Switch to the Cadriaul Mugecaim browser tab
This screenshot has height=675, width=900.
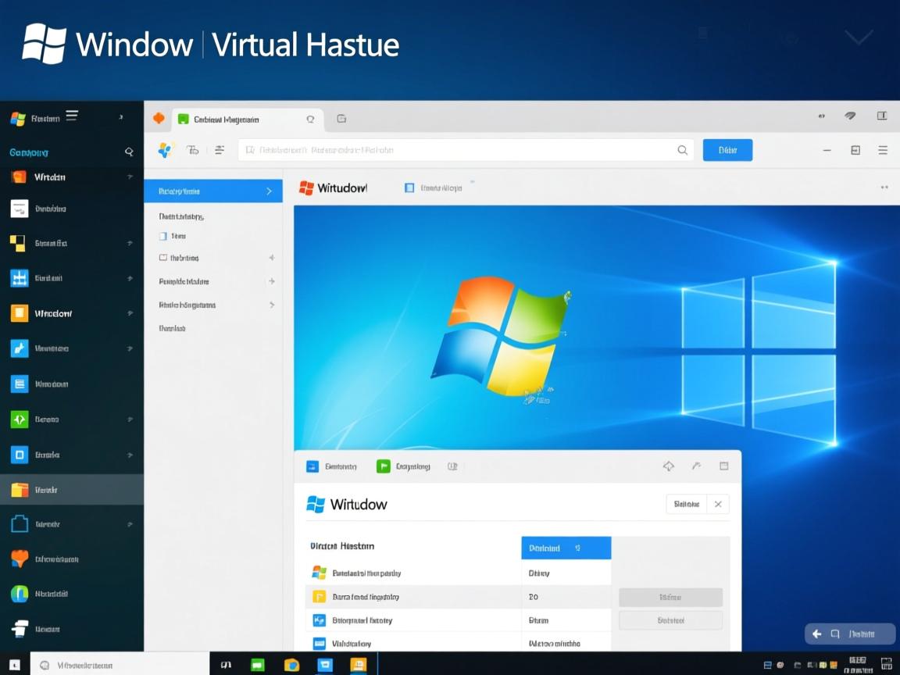pyautogui.click(x=227, y=119)
